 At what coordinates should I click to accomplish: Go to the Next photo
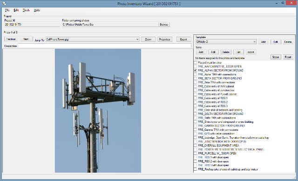pos(26,39)
